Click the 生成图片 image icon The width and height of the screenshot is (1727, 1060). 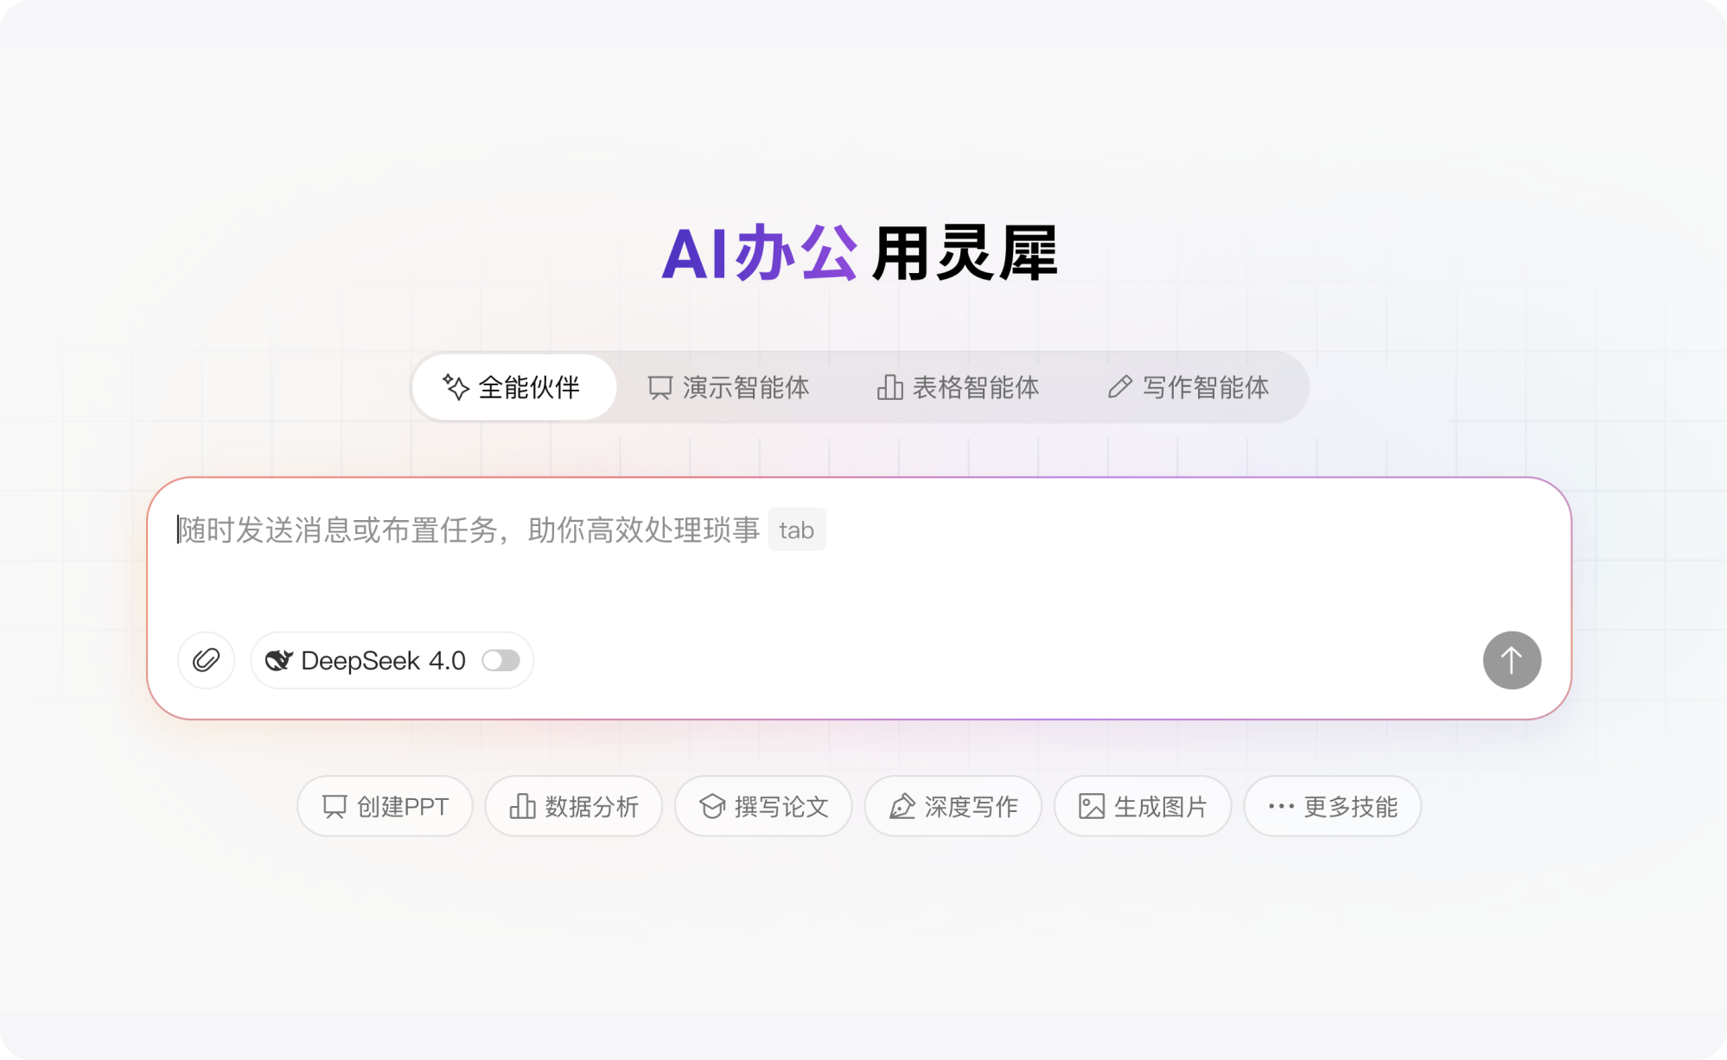point(1092,806)
